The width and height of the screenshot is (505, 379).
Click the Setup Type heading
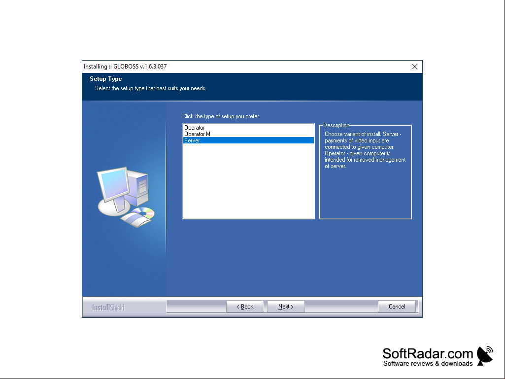(105, 79)
